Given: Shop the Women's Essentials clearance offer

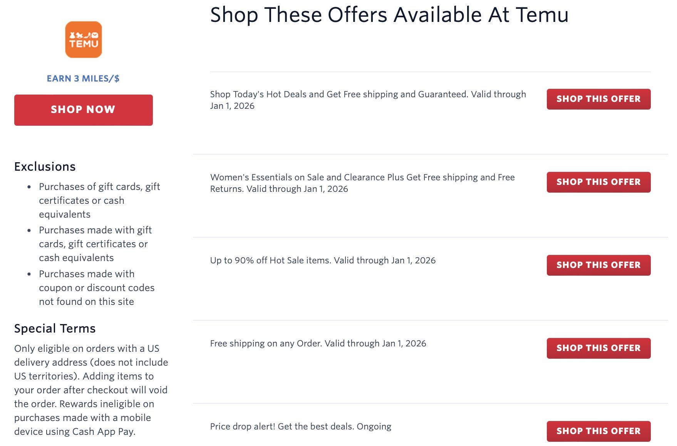Looking at the screenshot, I should pyautogui.click(x=598, y=182).
